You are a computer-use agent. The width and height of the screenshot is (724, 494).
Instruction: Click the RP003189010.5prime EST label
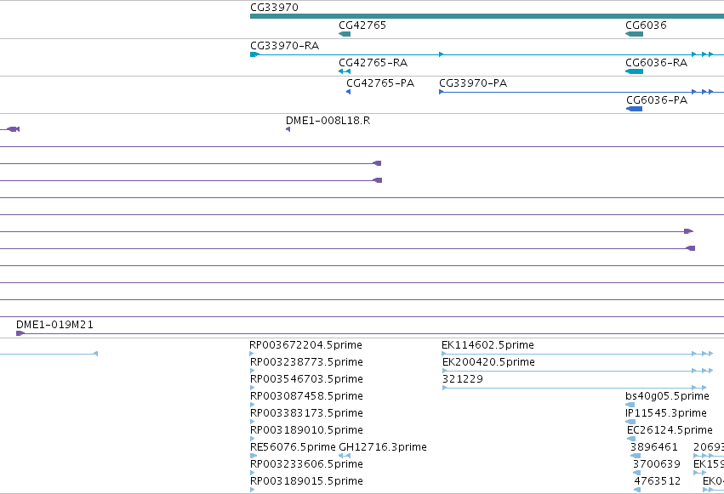coord(306,430)
